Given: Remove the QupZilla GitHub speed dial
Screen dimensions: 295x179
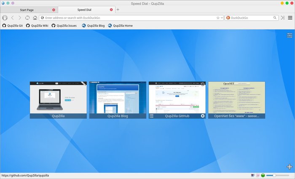Looking at the screenshot, I should pos(203,116).
